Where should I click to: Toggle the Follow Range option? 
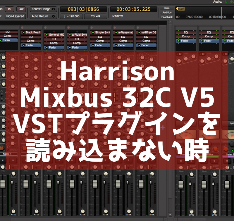pyautogui.click(x=43, y=9)
